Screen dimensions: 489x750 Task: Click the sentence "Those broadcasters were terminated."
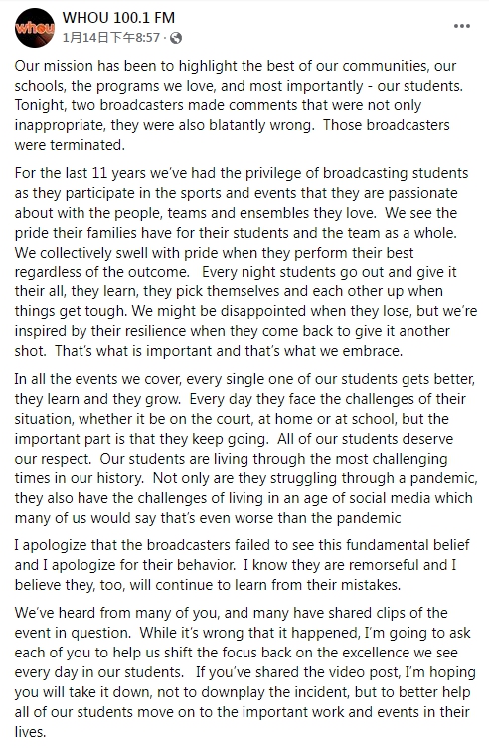(233, 135)
